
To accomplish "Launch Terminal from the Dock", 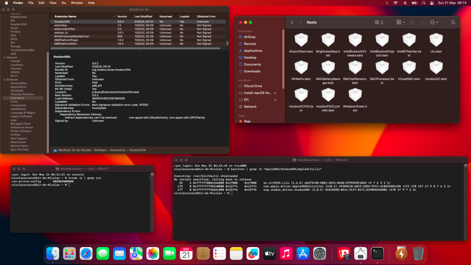I will pyautogui.click(x=377, y=254).
